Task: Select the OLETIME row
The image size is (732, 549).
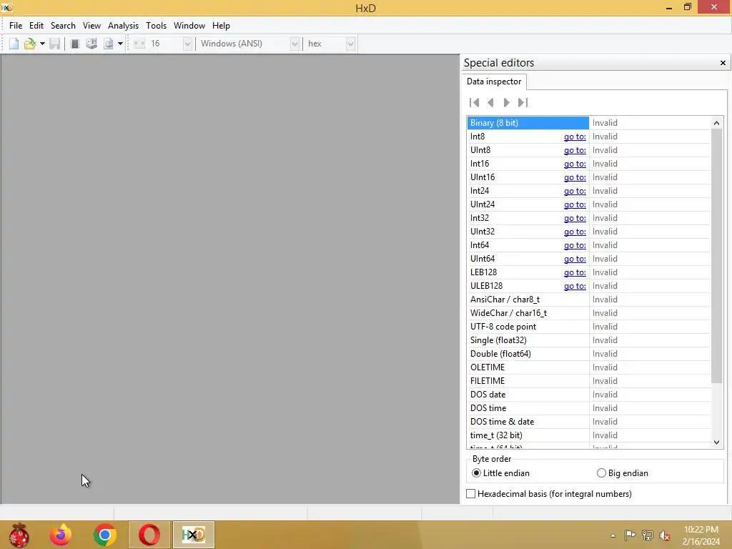Action: tap(588, 367)
